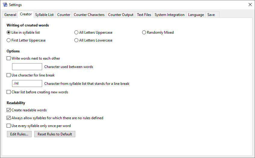Pick All Letters Lowercase radio button
The height and width of the screenshot is (158, 255).
coord(76,40)
